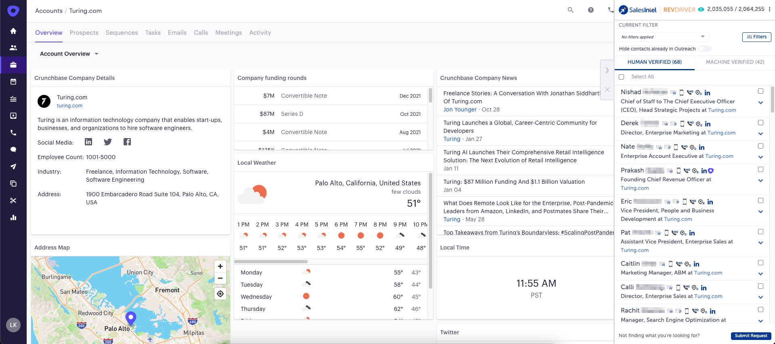Click the Filters button
Viewport: 775px width, 344px height.
pos(757,37)
